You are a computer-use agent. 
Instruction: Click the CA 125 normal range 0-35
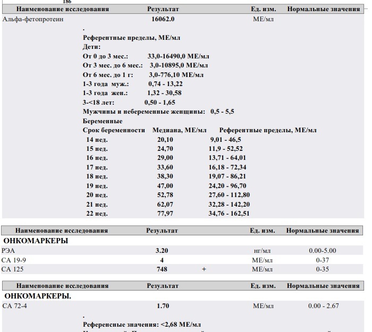(x=323, y=269)
